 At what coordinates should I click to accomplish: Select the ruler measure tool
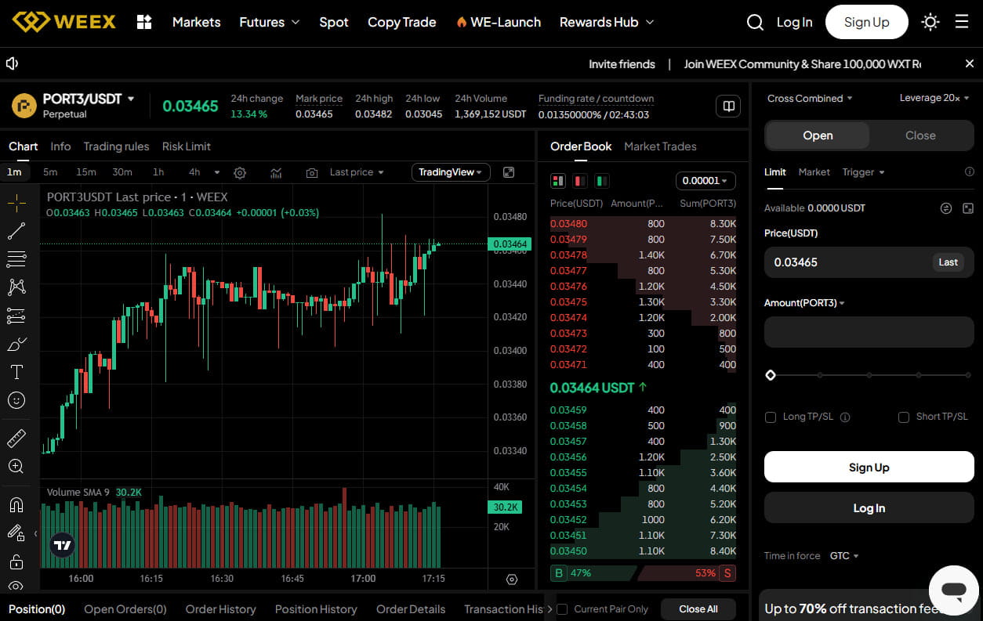pos(16,438)
